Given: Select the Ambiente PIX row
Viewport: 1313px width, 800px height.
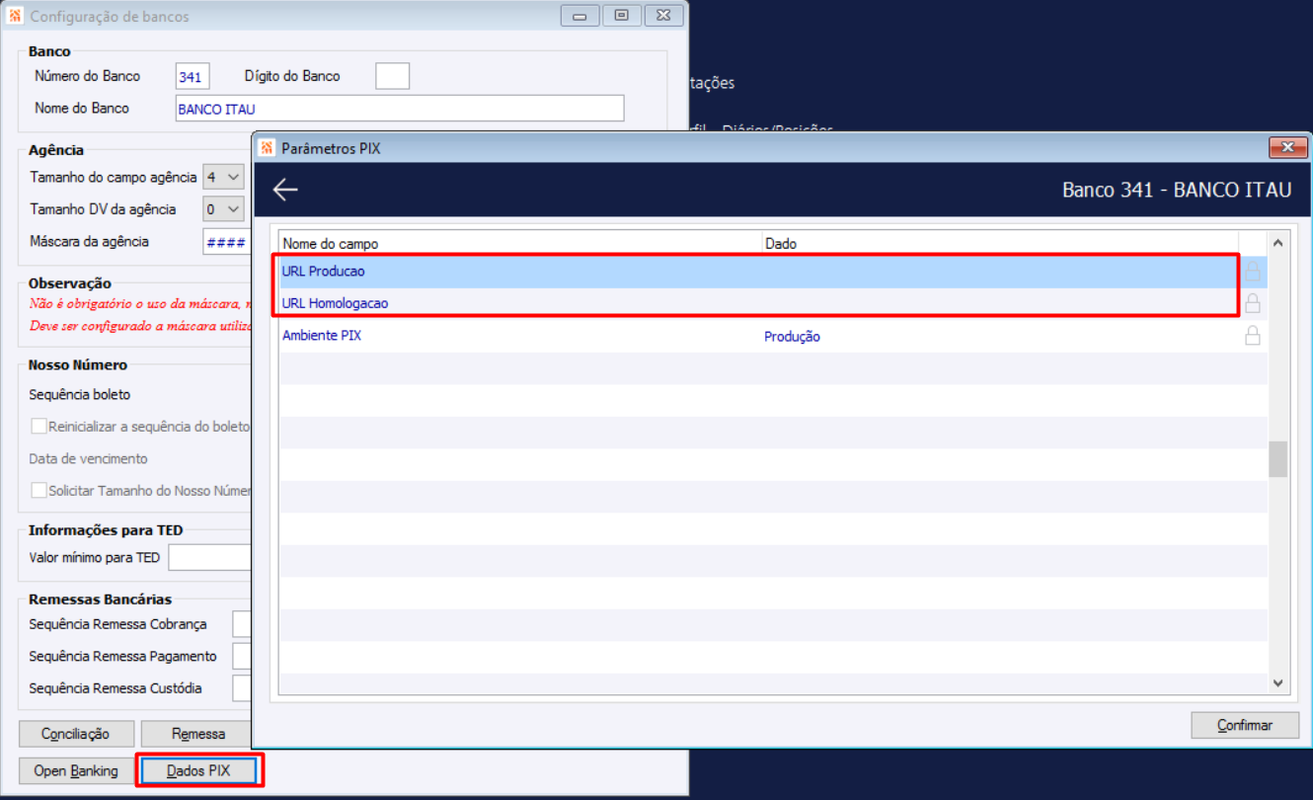Looking at the screenshot, I should (758, 336).
